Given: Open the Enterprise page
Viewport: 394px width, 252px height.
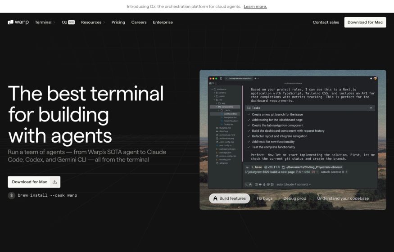Looking at the screenshot, I should pos(163,22).
